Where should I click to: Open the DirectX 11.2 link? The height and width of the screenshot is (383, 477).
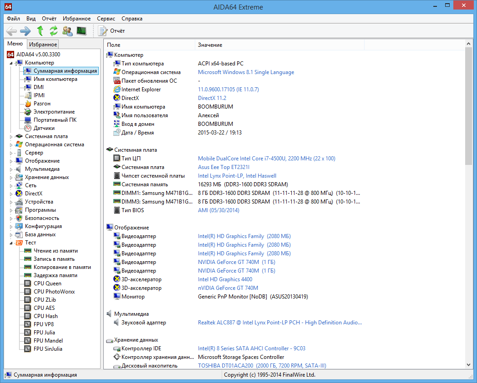click(212, 98)
